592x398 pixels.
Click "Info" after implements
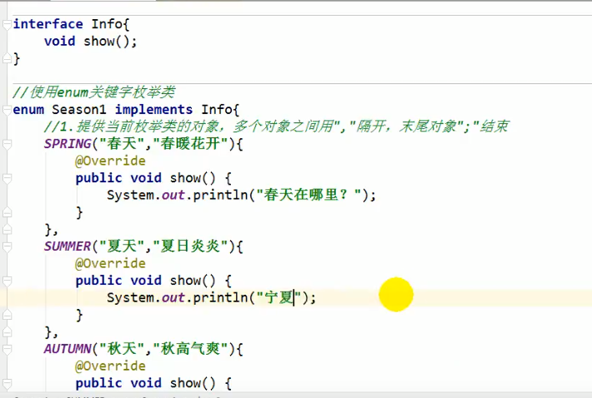(x=217, y=110)
